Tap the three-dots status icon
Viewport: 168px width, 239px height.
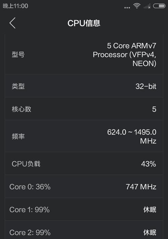[127, 7]
